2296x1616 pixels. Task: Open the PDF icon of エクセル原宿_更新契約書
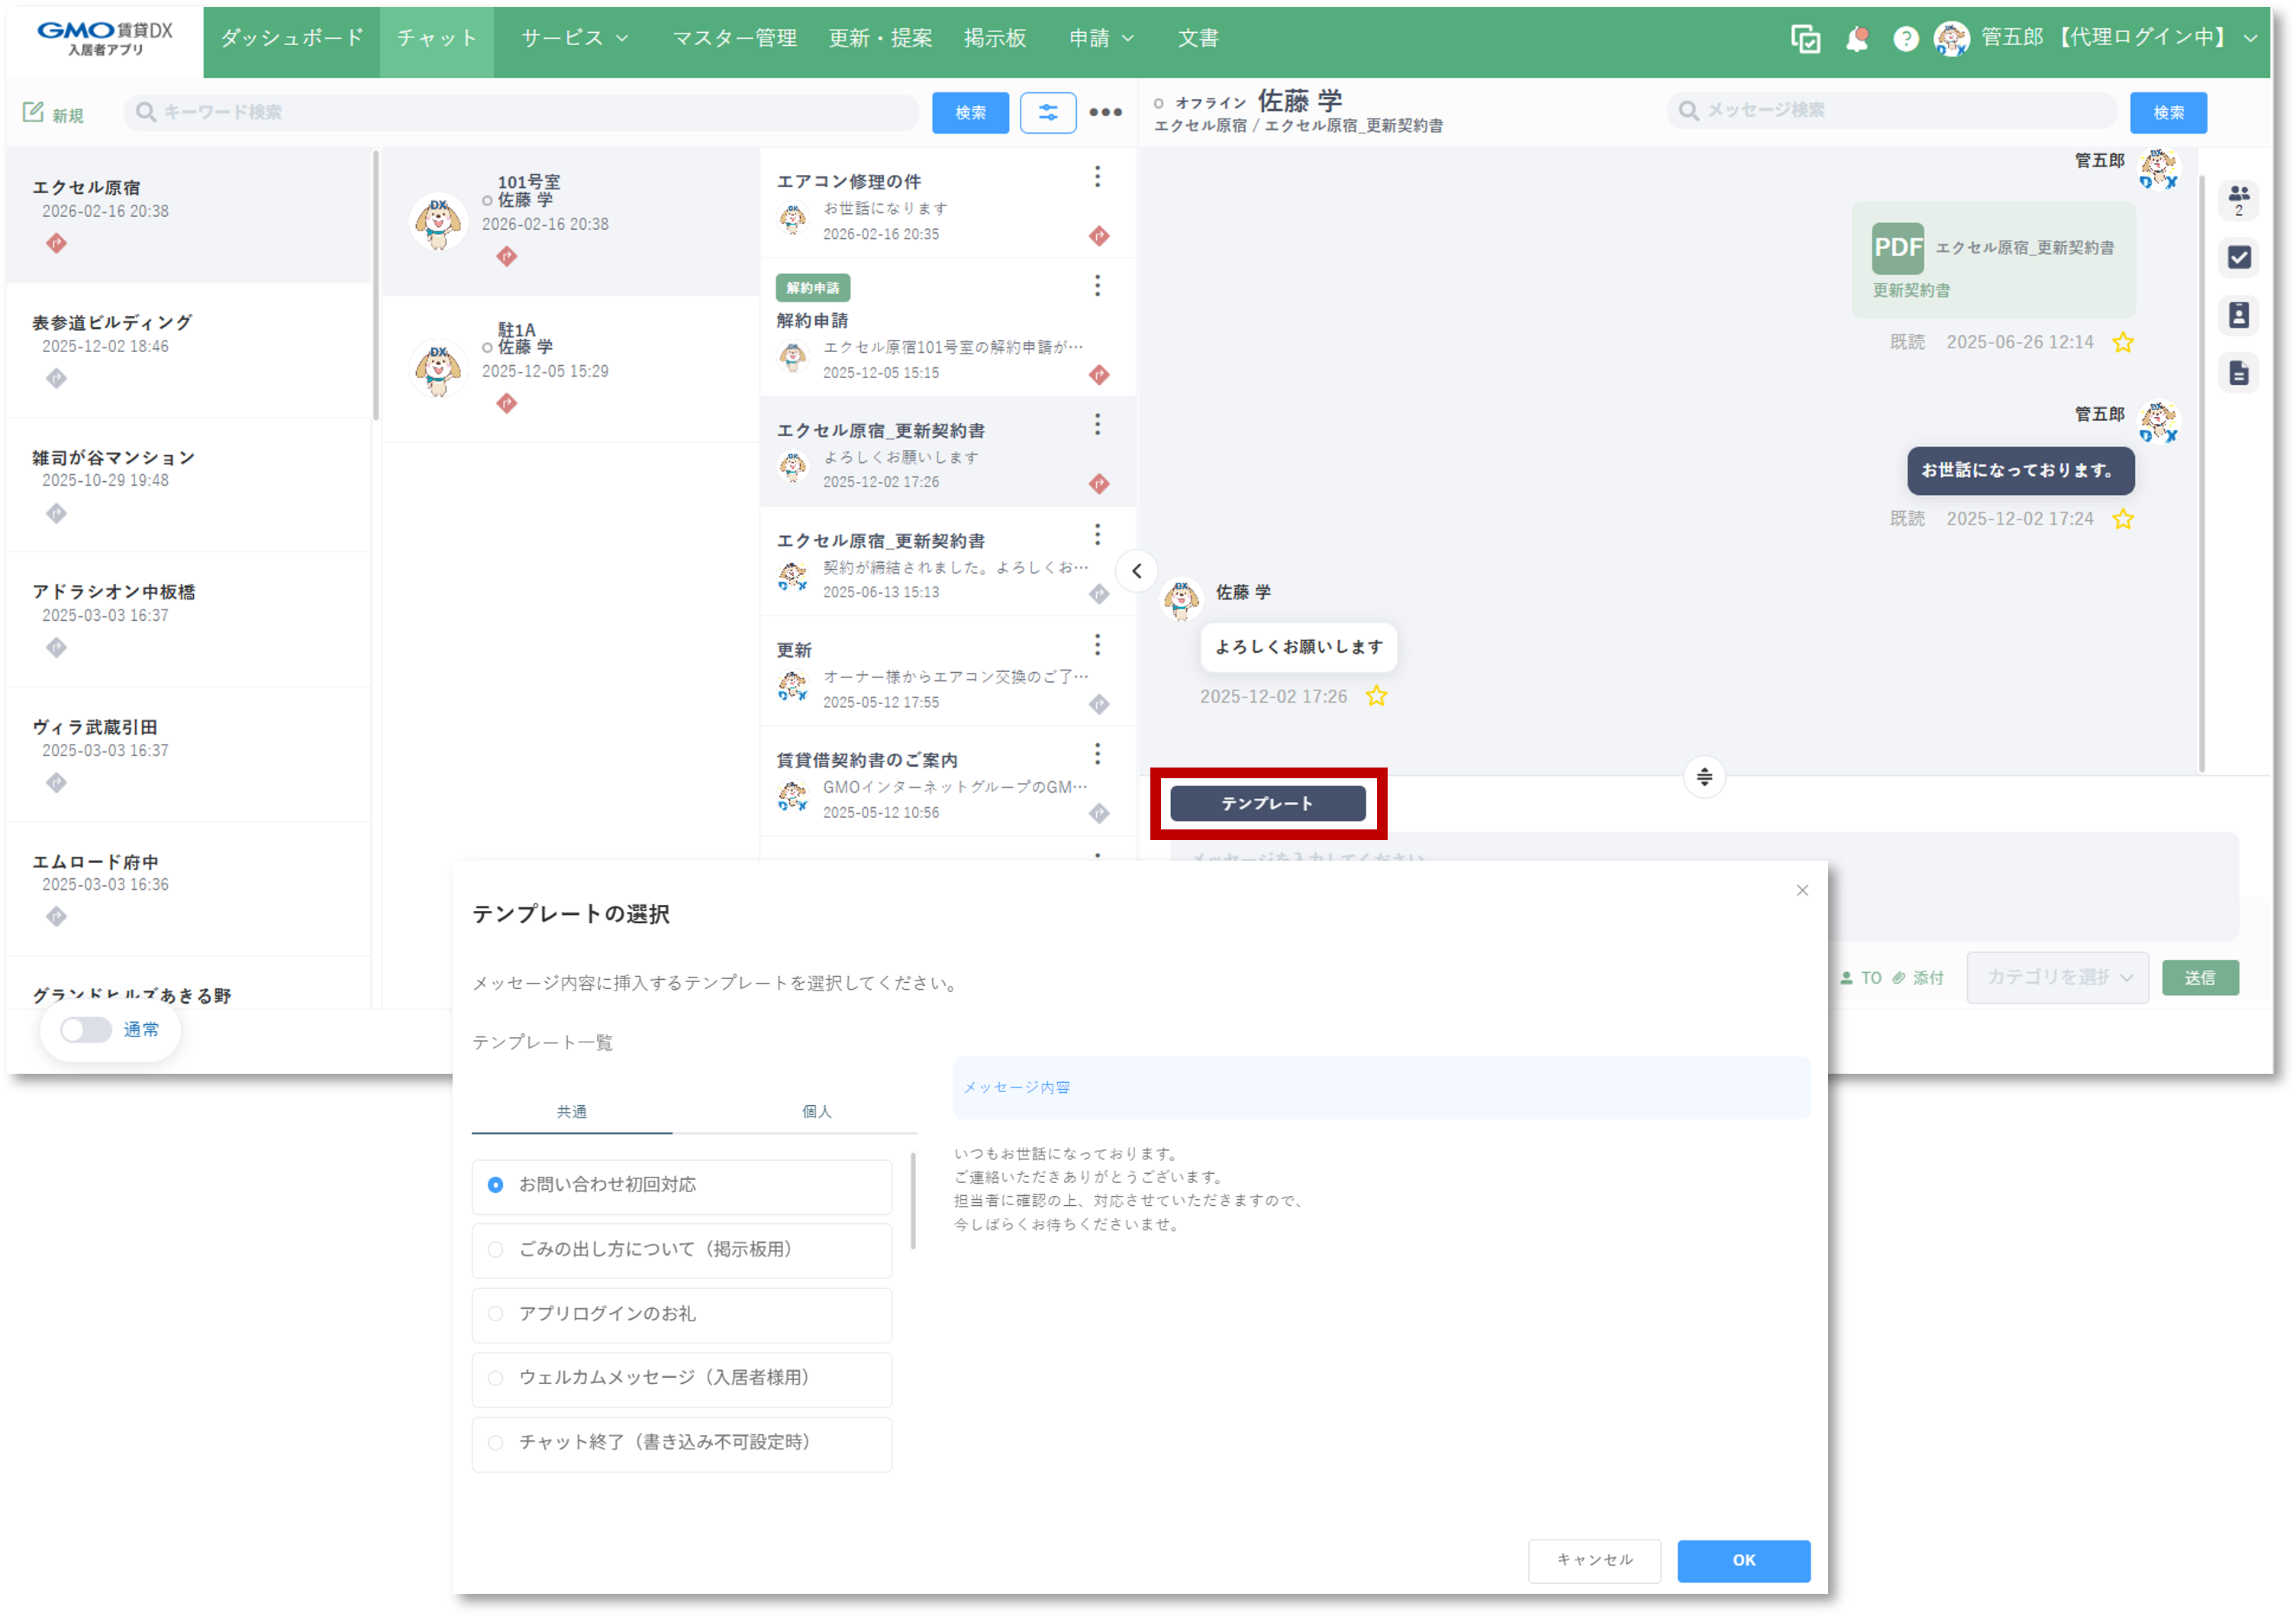coord(1897,248)
